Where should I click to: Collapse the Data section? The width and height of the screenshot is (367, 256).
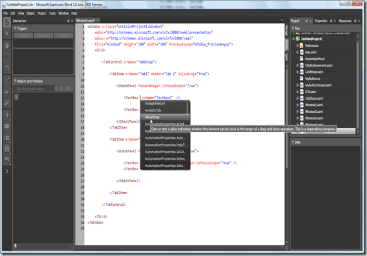click(292, 142)
